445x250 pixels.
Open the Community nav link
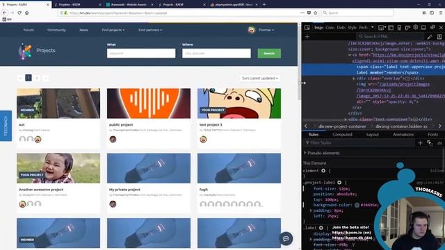point(56,30)
